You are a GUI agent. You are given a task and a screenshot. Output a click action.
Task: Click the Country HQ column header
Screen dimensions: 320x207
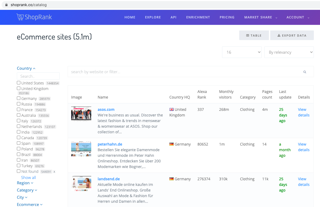(x=180, y=97)
